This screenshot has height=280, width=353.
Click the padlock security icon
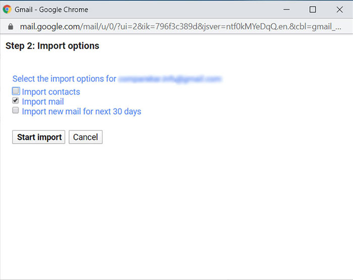[11, 26]
